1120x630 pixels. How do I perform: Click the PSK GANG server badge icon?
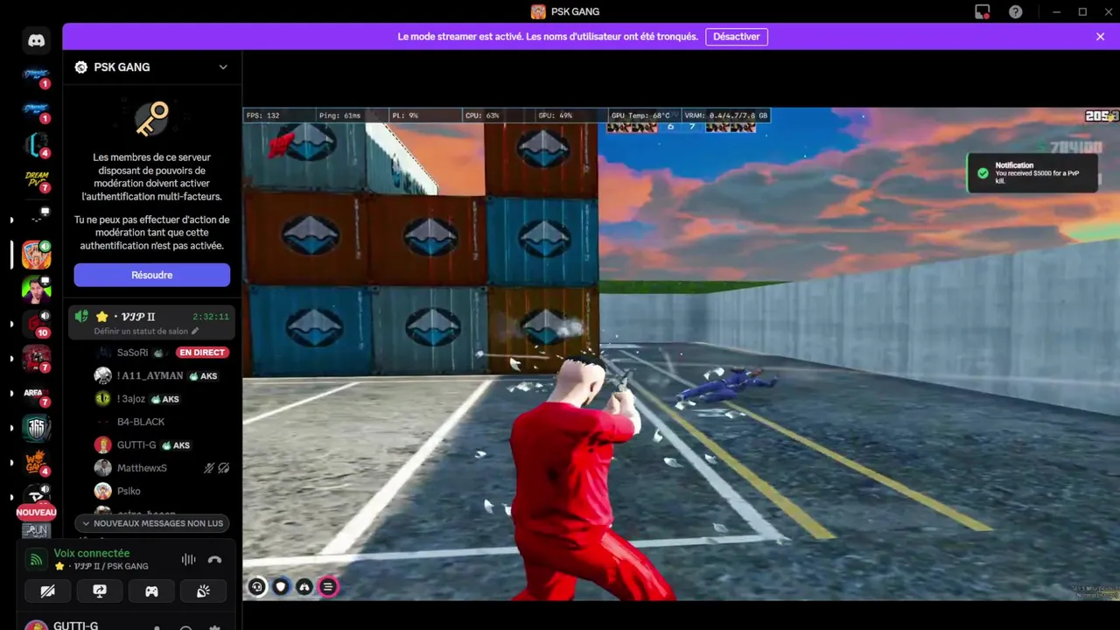click(81, 67)
